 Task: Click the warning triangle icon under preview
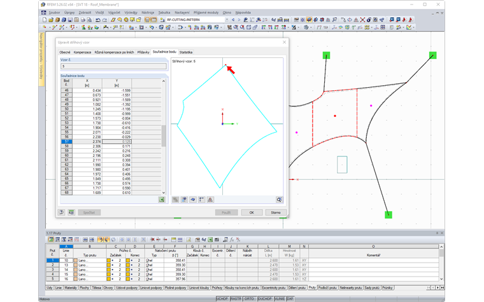(x=210, y=200)
